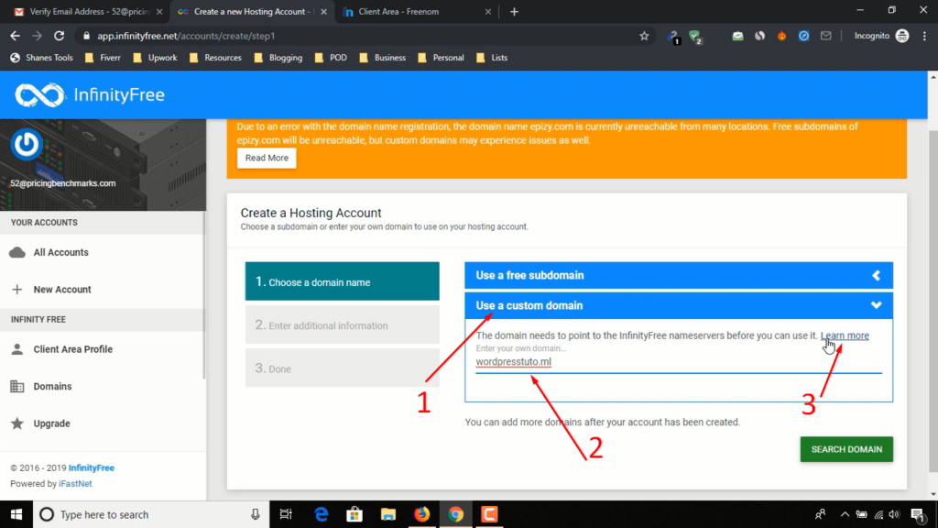
Task: Open Shanes Tools bookmark
Action: [x=42, y=58]
